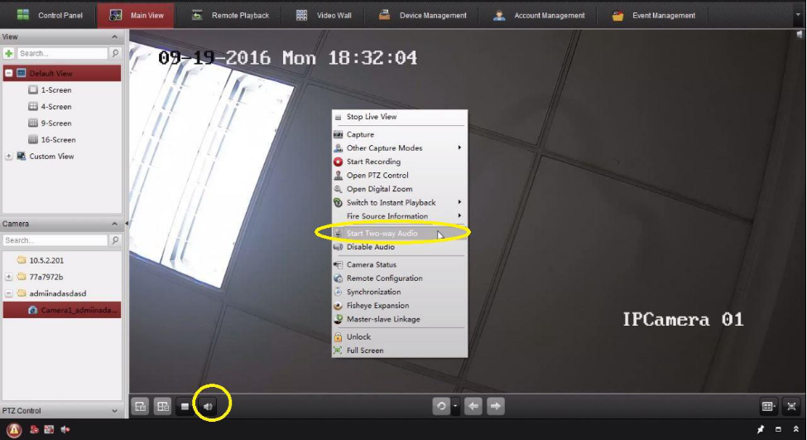Viewport: 807px width, 440px height.
Task: Select Camera1_admiinada camera in tree
Action: [x=79, y=310]
